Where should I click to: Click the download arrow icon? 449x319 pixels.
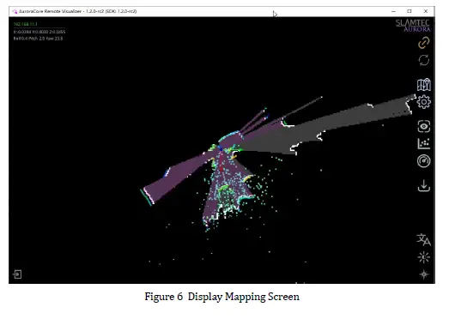pos(424,185)
